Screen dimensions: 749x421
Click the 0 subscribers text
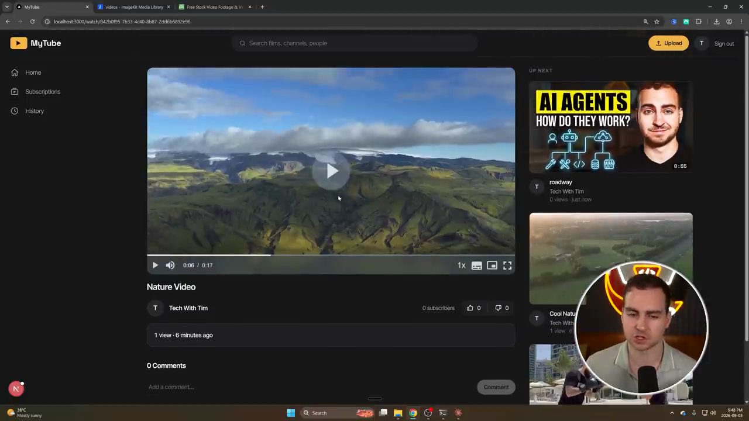438,308
